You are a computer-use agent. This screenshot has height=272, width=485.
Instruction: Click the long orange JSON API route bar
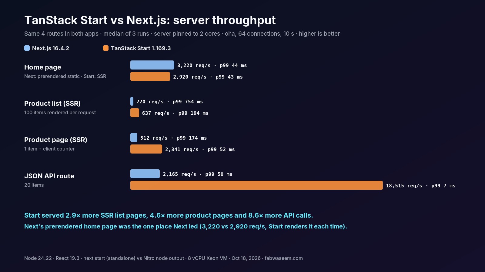[x=256, y=185]
